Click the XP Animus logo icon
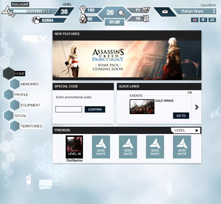Image resolution: width=221 pixels, height=204 pixels. point(8,12)
